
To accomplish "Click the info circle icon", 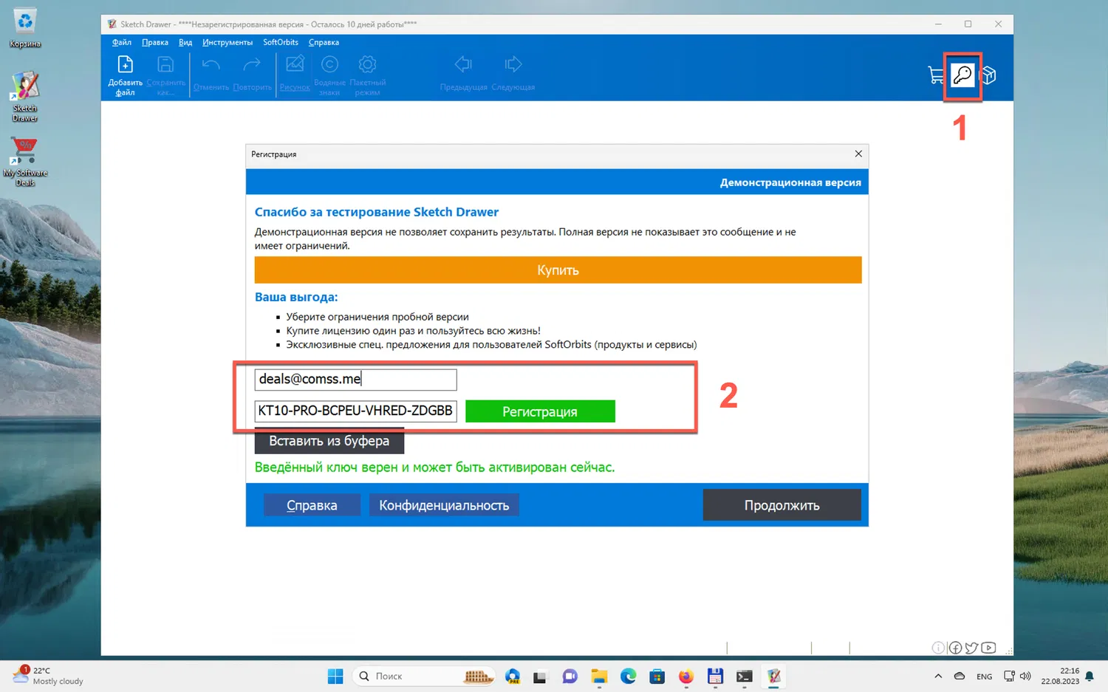I will (x=938, y=648).
